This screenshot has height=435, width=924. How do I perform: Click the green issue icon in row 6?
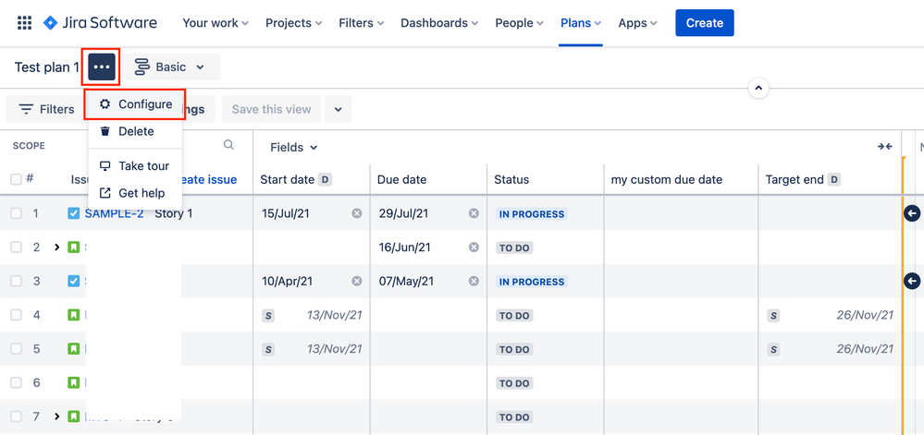(74, 383)
